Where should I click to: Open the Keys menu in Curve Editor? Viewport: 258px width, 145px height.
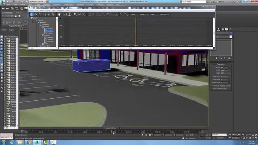pyautogui.click(x=54, y=10)
